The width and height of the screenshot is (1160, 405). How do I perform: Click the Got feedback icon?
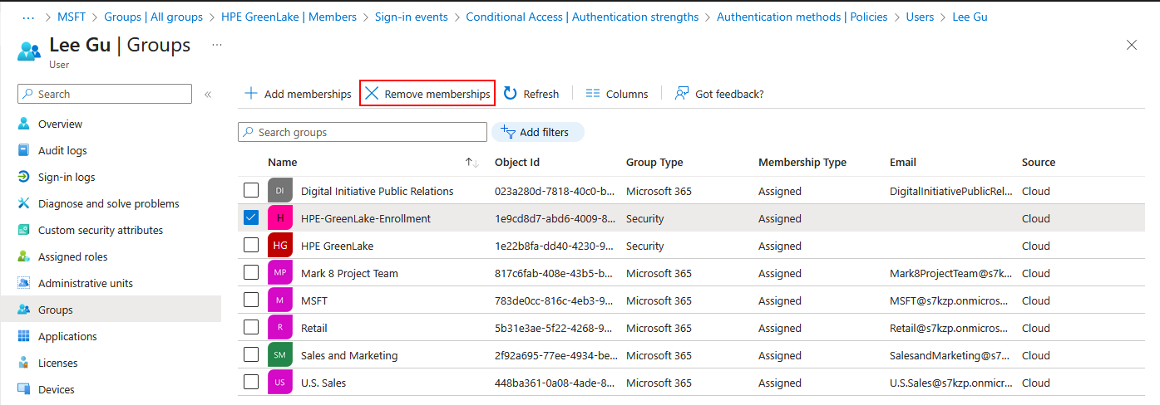(x=682, y=94)
